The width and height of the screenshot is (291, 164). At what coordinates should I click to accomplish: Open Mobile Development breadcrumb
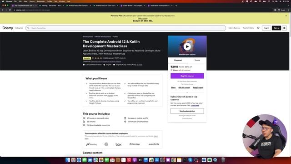(103, 37)
